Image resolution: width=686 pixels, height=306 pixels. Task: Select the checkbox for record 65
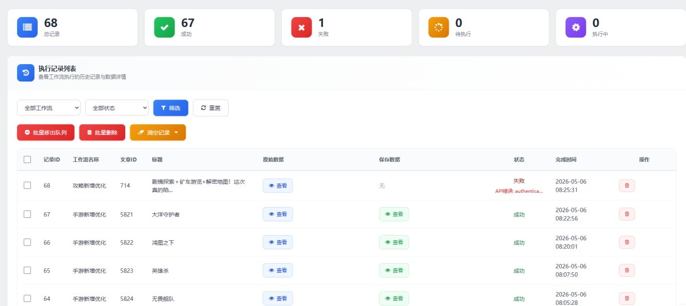click(x=27, y=271)
